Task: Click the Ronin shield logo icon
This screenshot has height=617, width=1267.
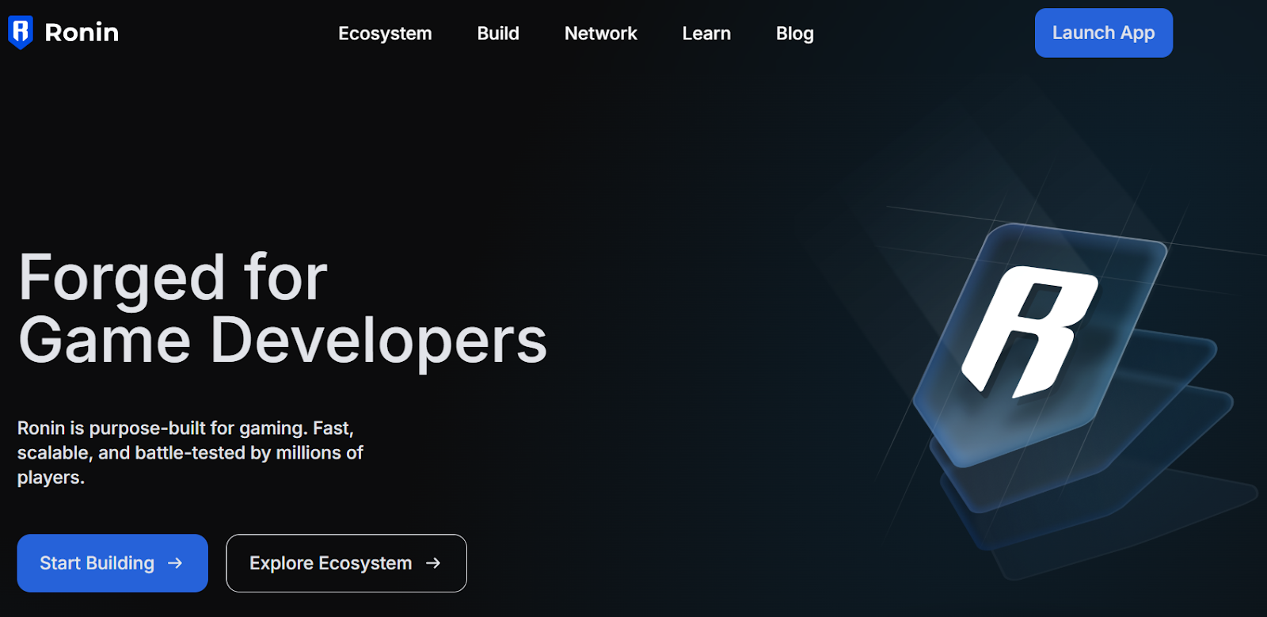Action: [x=20, y=32]
